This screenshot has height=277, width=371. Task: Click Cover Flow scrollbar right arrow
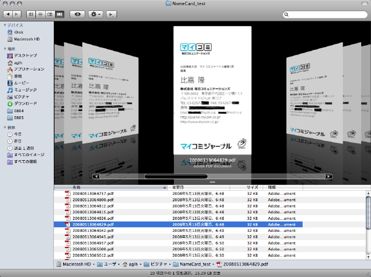329,176
